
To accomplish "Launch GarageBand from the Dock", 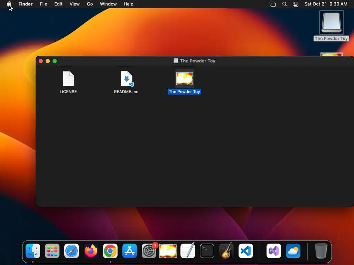I will coord(226,251).
